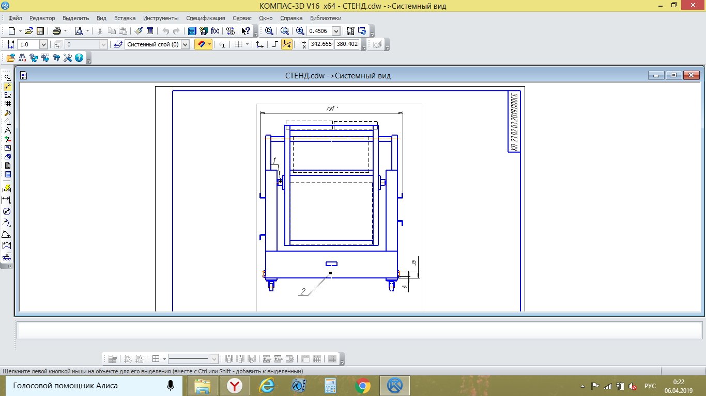Open the Layers manager icon
706x396 pixels.
coord(118,44)
